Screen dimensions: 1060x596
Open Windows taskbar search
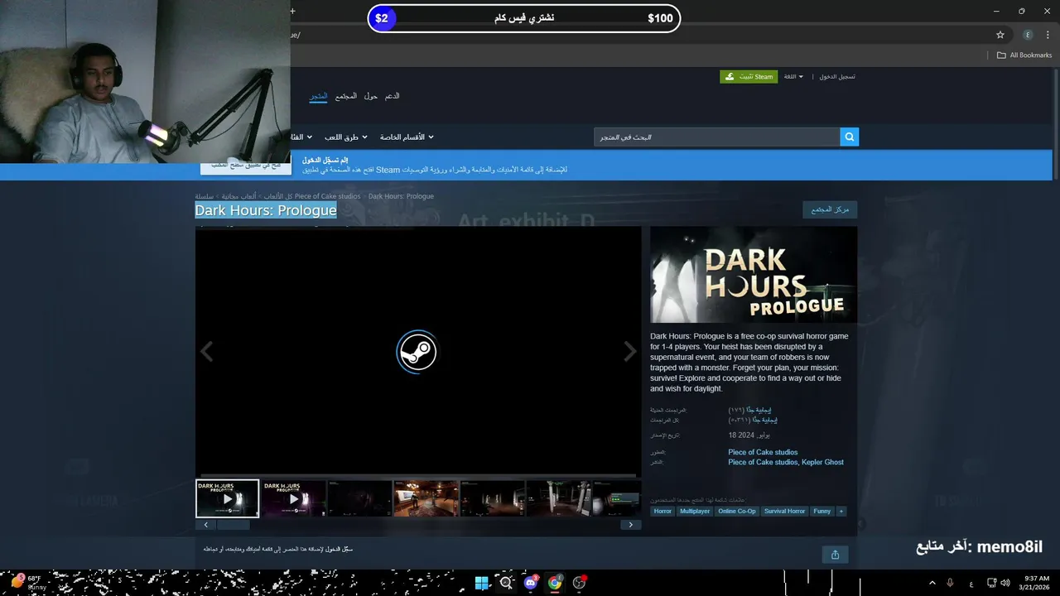[506, 583]
